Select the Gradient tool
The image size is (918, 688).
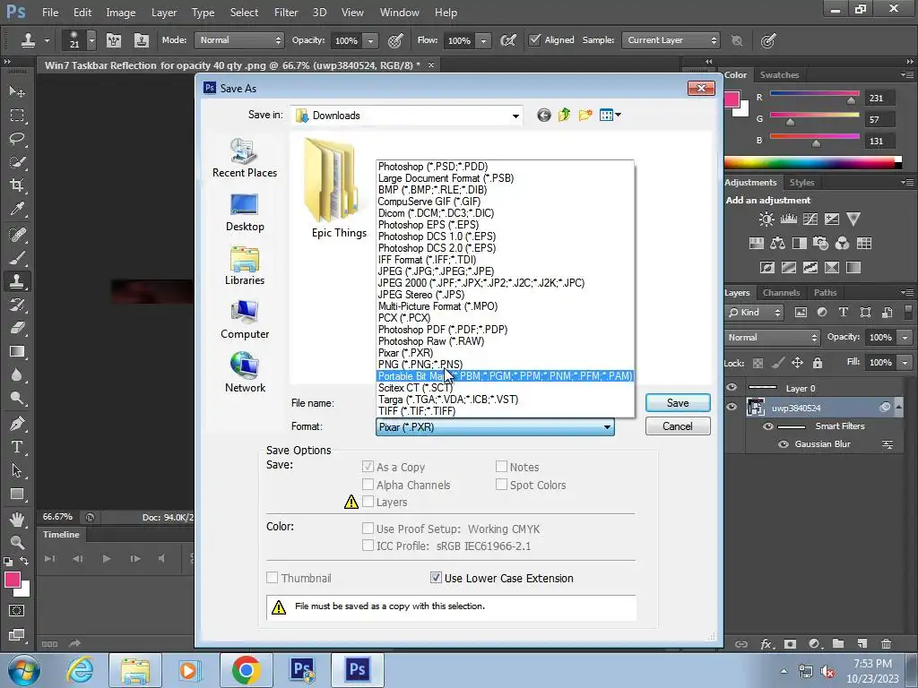17,351
